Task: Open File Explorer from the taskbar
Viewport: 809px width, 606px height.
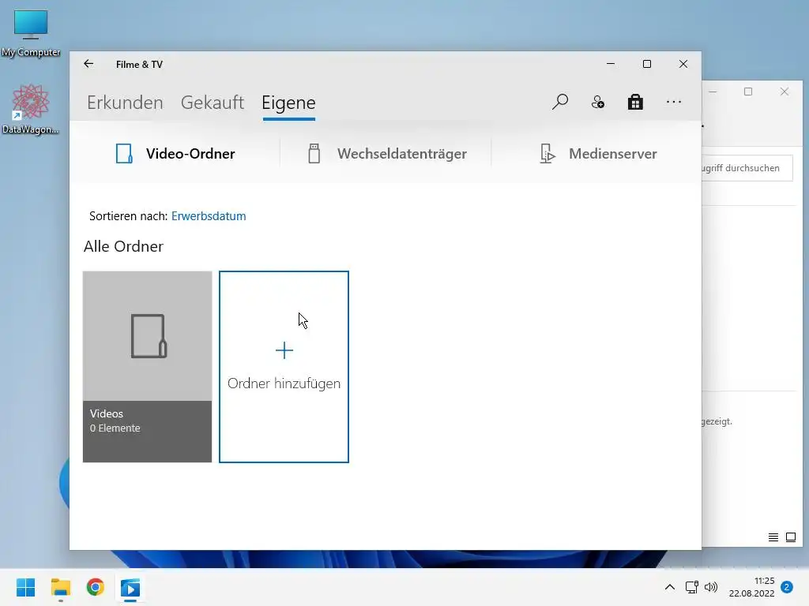Action: pos(60,587)
